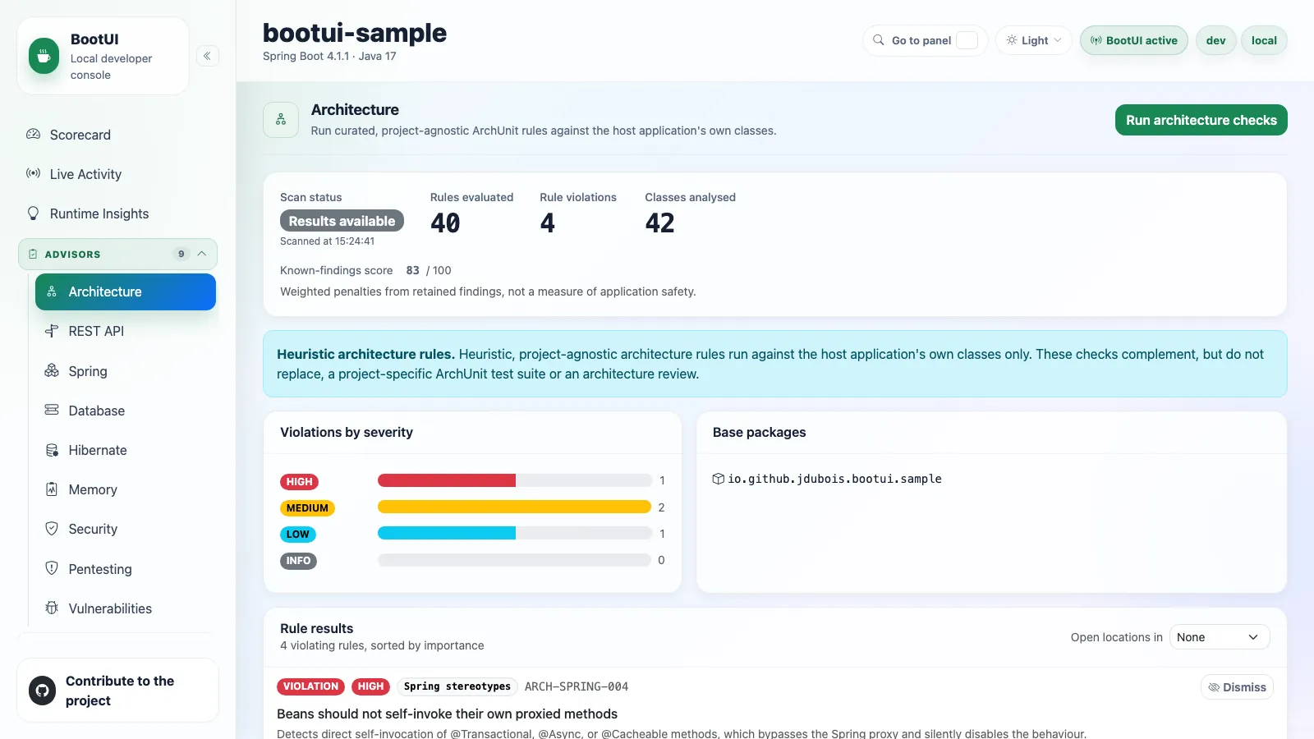Click the package cube icon beside io.github.jdubois.bootui.sample
Viewport: 1314px width, 739px height.
(x=718, y=479)
